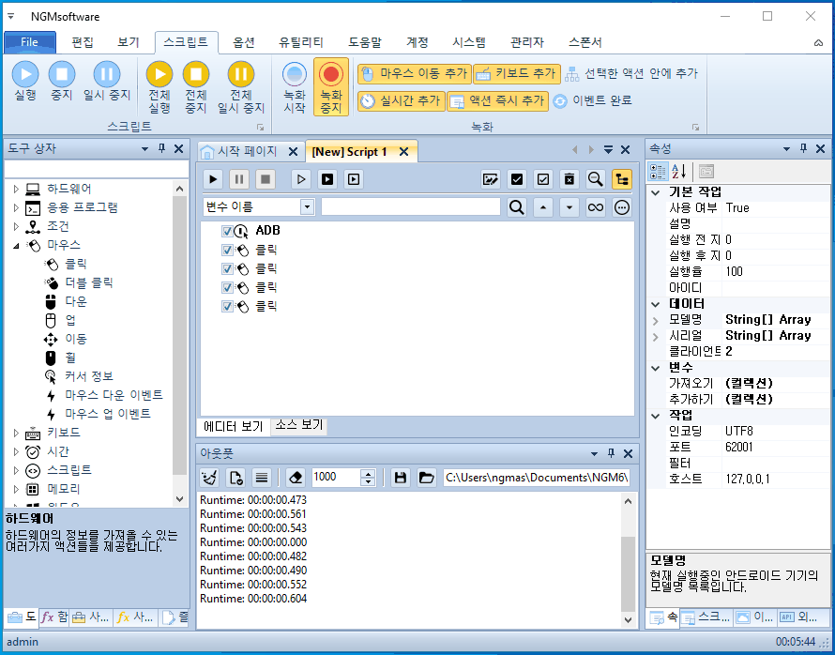Click the magnifier search icon in editor toolbar

[x=596, y=179]
